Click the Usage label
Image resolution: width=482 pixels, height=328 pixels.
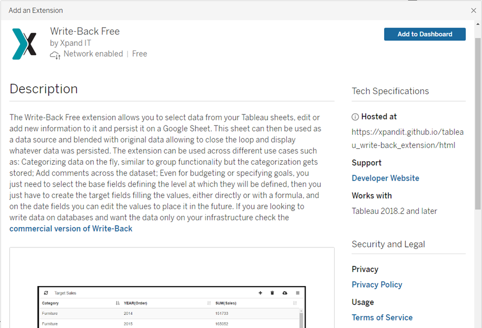tap(363, 302)
